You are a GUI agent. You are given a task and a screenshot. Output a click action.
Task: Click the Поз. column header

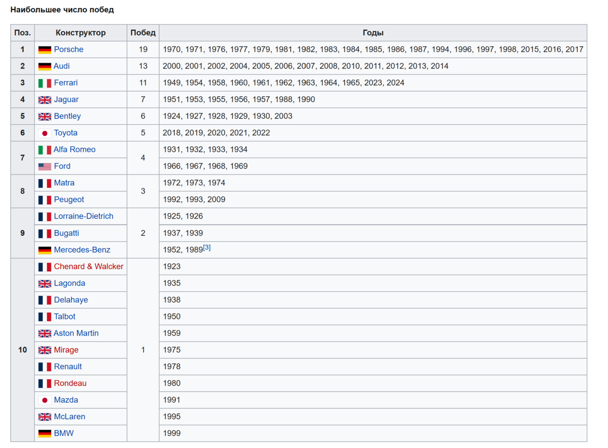click(23, 33)
